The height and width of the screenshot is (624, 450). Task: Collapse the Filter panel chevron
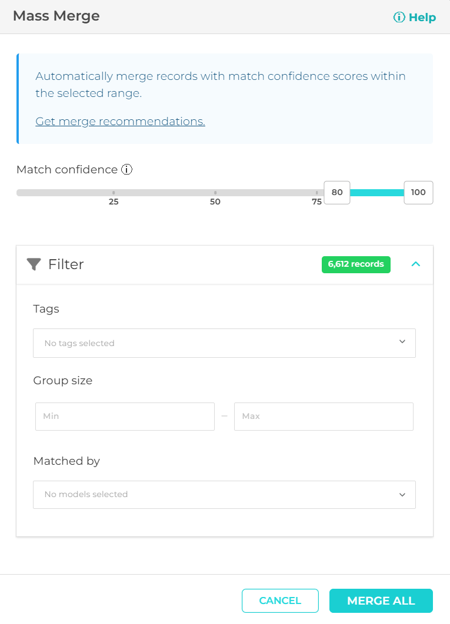point(416,264)
